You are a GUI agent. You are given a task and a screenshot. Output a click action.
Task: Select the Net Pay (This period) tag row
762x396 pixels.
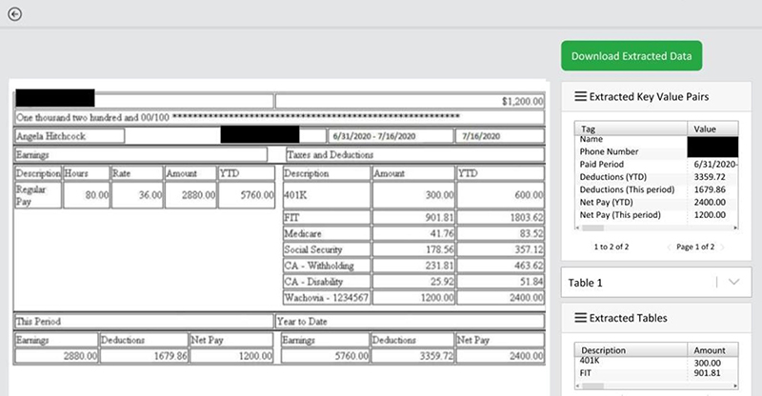(x=656, y=215)
